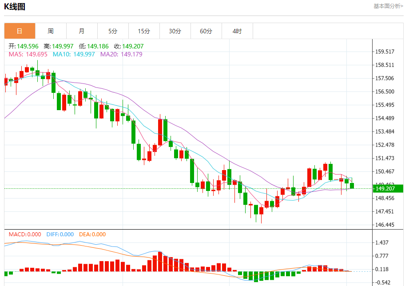Open the 60分 interval tab
This screenshot has width=405, height=286.
pos(206,31)
